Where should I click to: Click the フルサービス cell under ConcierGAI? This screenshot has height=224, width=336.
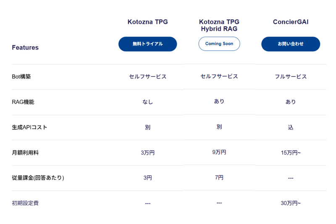(290, 77)
